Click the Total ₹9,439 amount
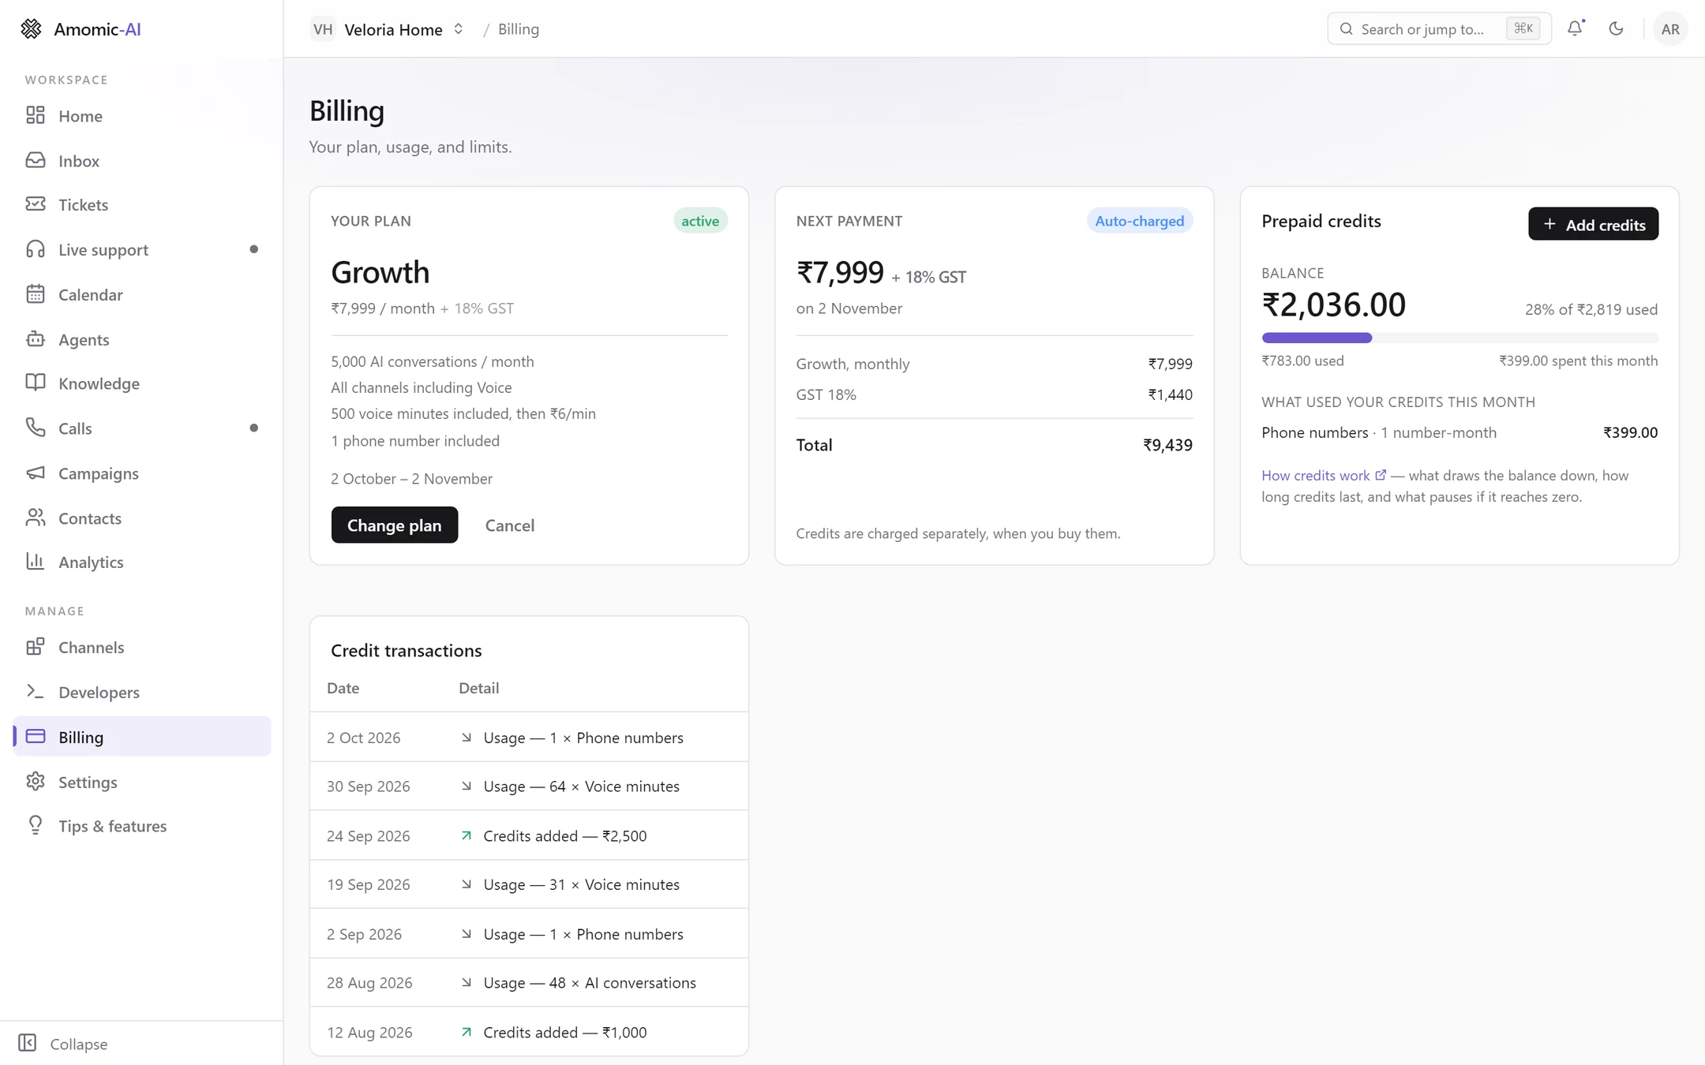This screenshot has height=1065, width=1705. 1168,445
